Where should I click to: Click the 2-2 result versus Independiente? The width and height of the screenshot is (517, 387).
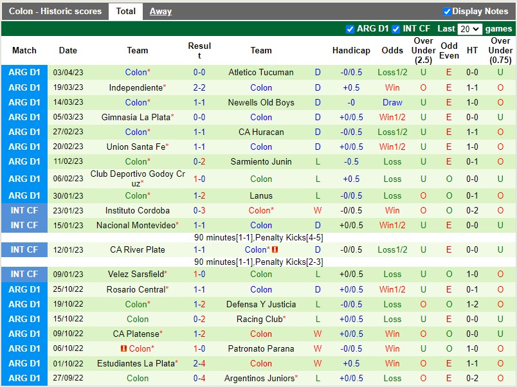(199, 87)
